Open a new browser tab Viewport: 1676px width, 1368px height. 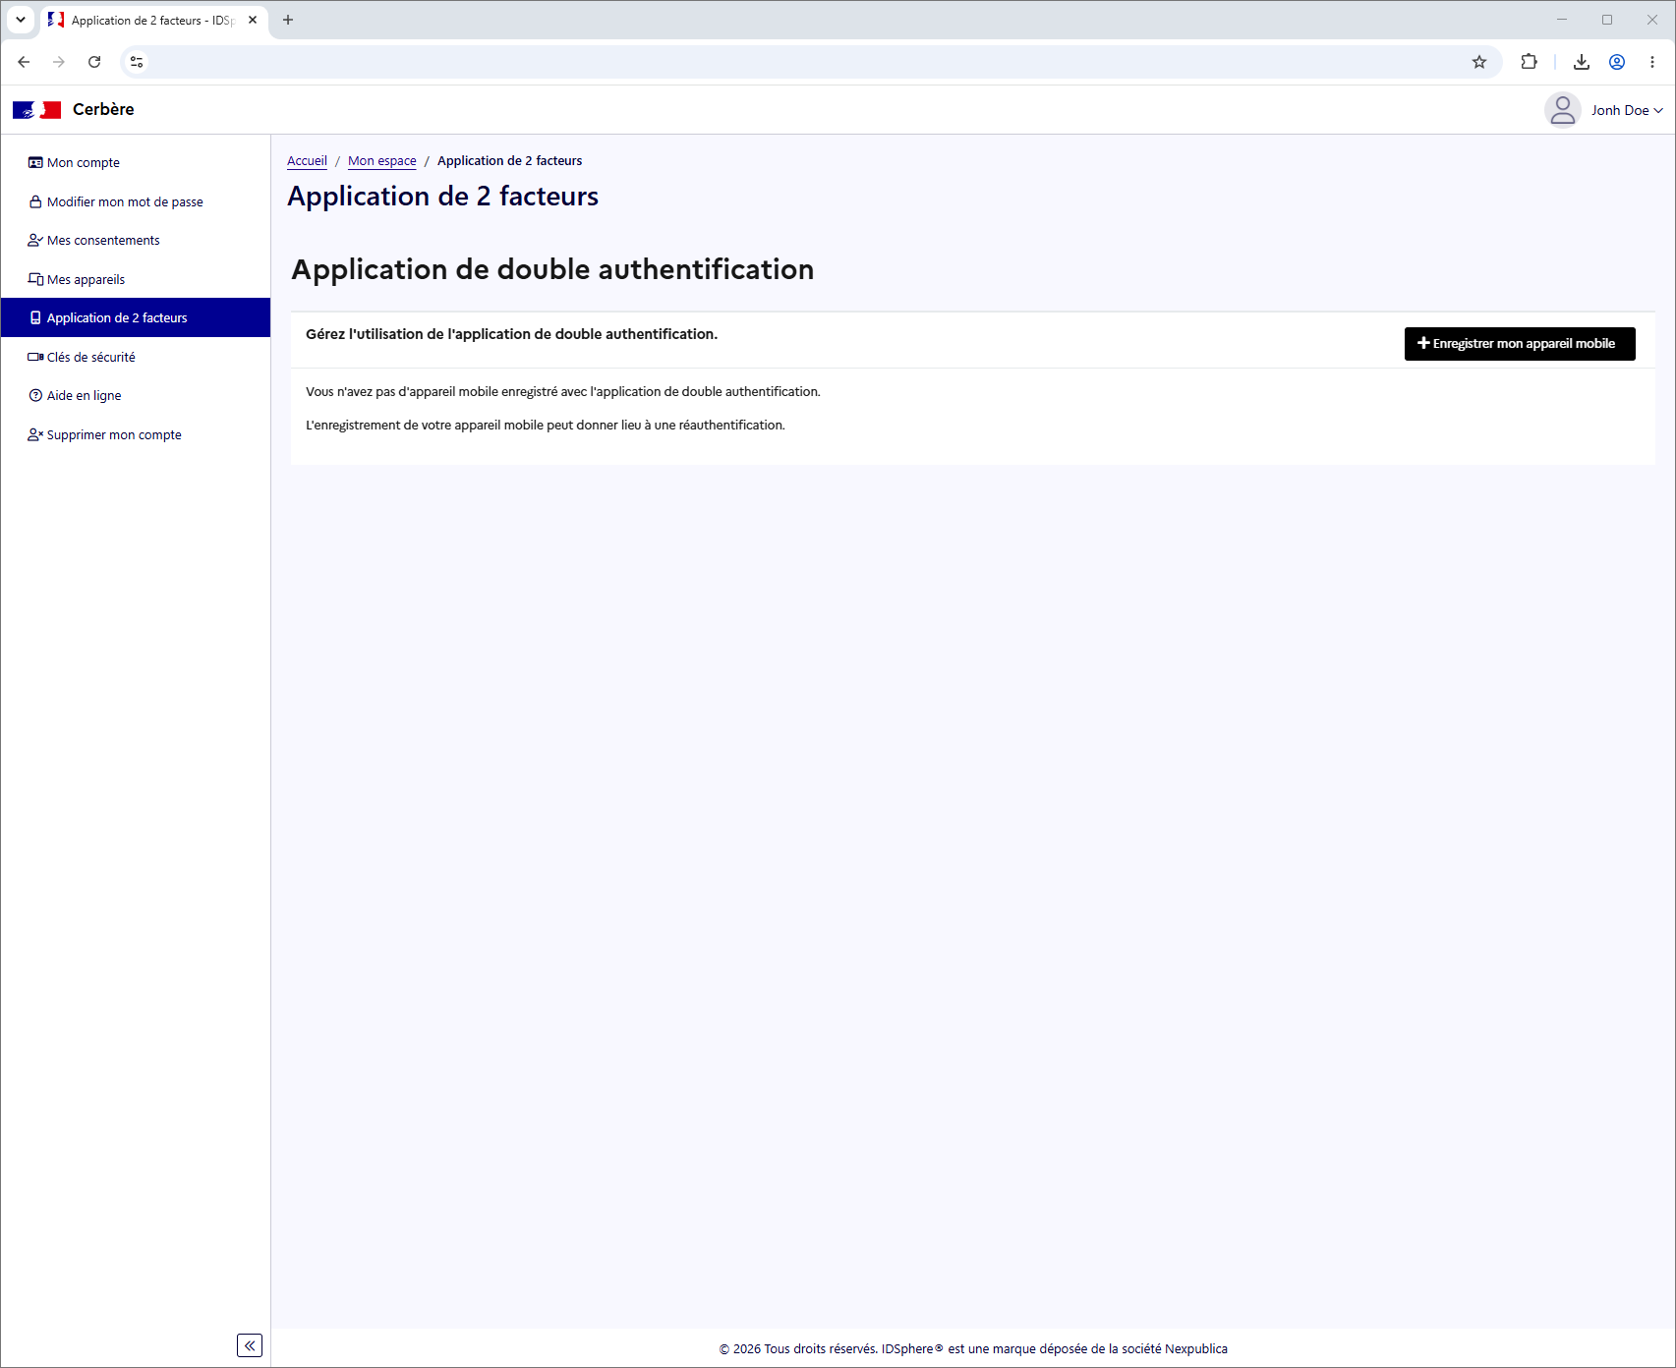[288, 20]
